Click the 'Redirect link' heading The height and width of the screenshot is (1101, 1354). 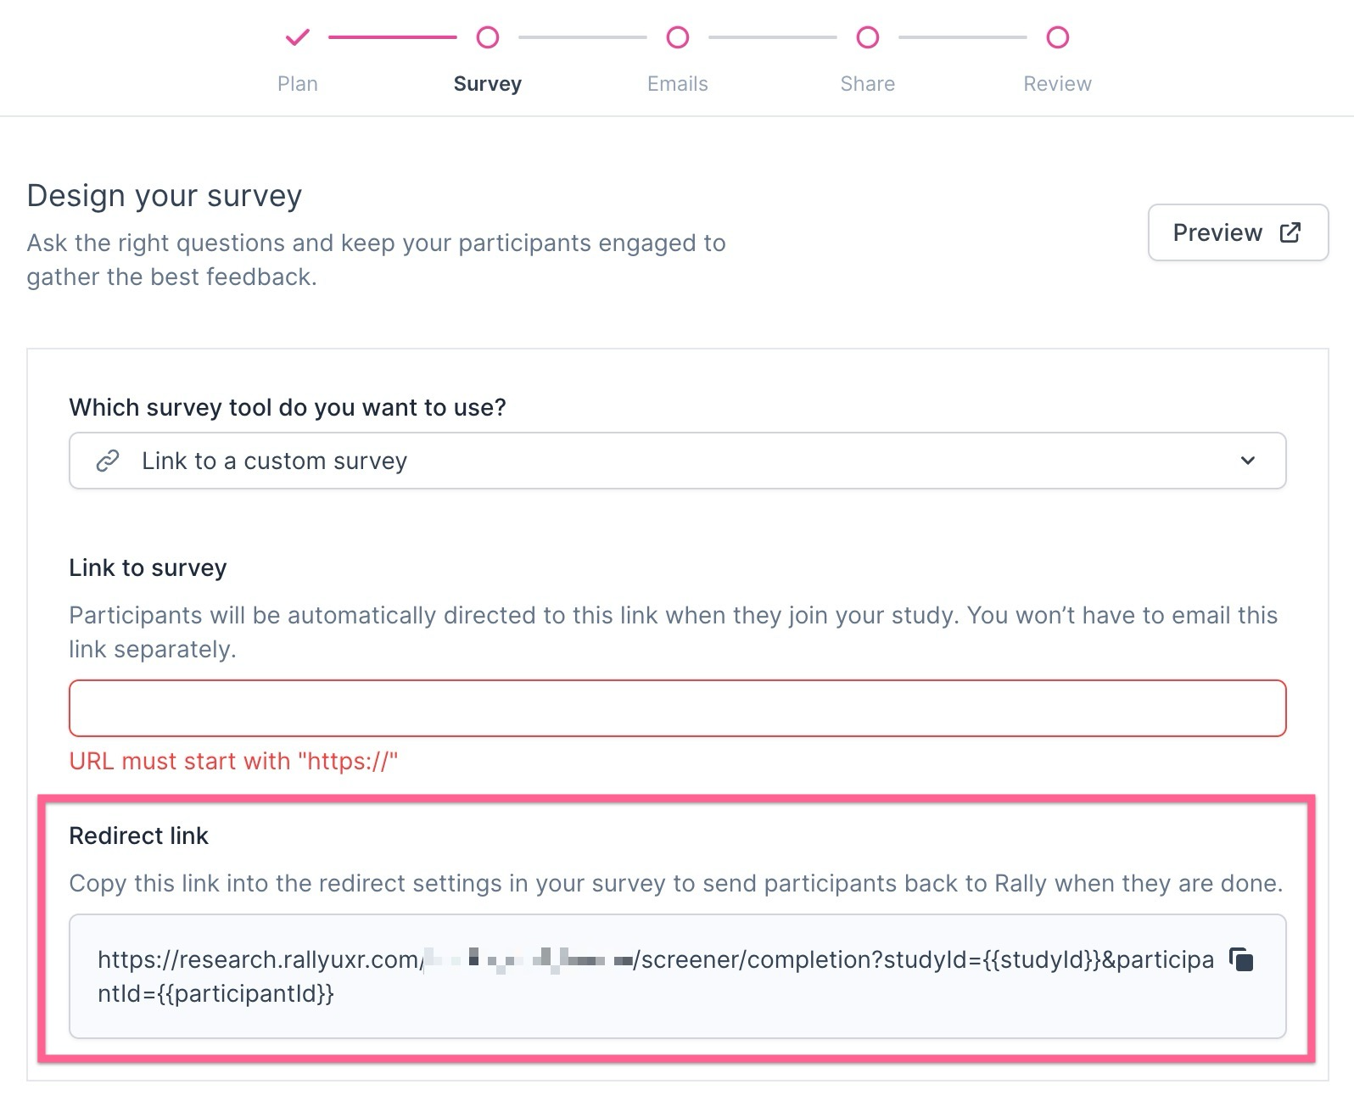(139, 836)
